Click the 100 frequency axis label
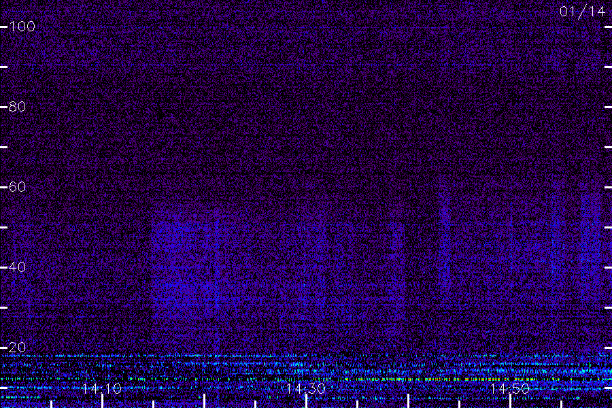Viewport: 612px width, 408px height. click(x=22, y=27)
